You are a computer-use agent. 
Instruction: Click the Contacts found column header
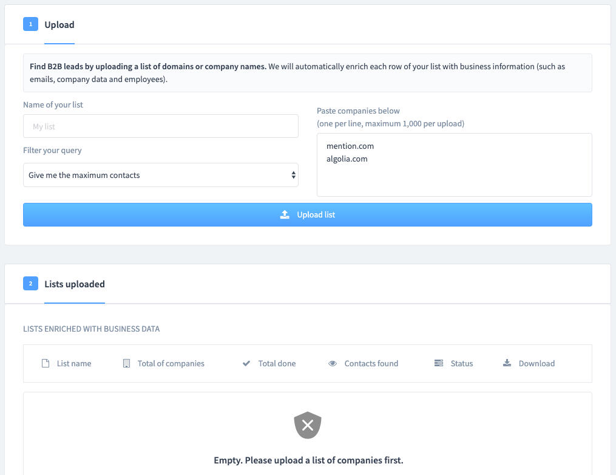pyautogui.click(x=371, y=363)
